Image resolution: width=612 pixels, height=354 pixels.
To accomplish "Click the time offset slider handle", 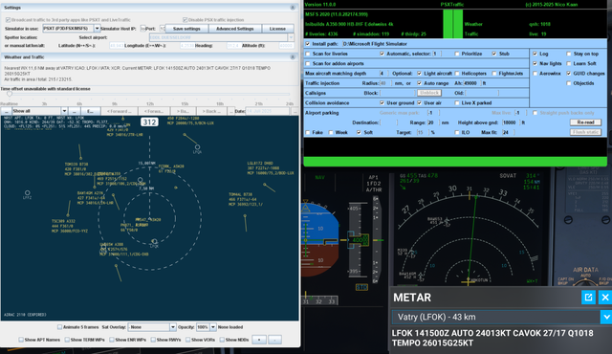I will [x=10, y=94].
